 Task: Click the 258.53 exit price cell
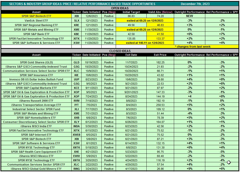pyautogui.click(x=160, y=105)
